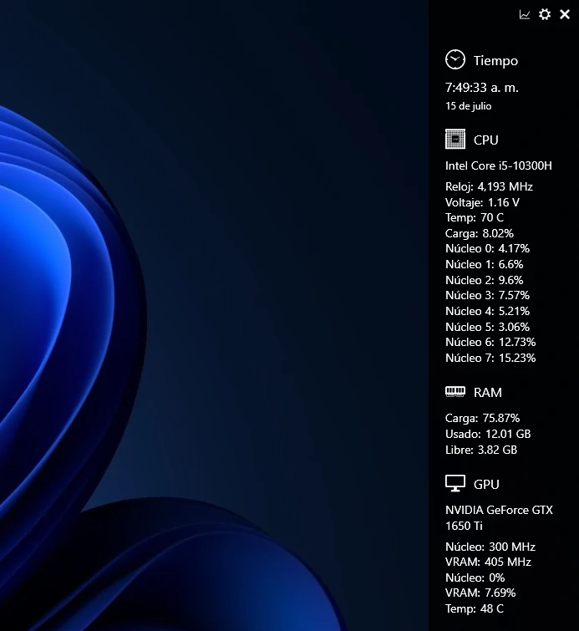
Task: Click CPU Carga: 8.02% row
Action: [x=480, y=233]
